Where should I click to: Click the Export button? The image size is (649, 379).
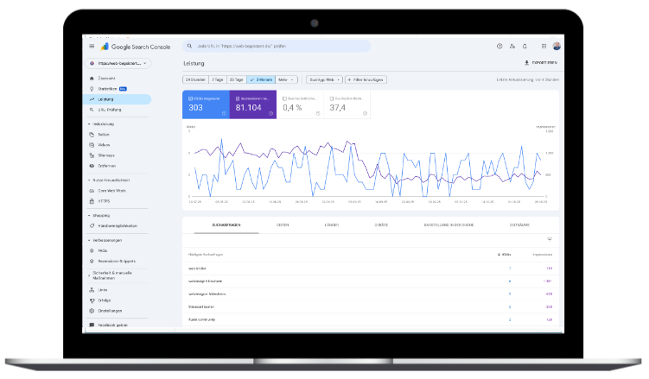click(538, 63)
